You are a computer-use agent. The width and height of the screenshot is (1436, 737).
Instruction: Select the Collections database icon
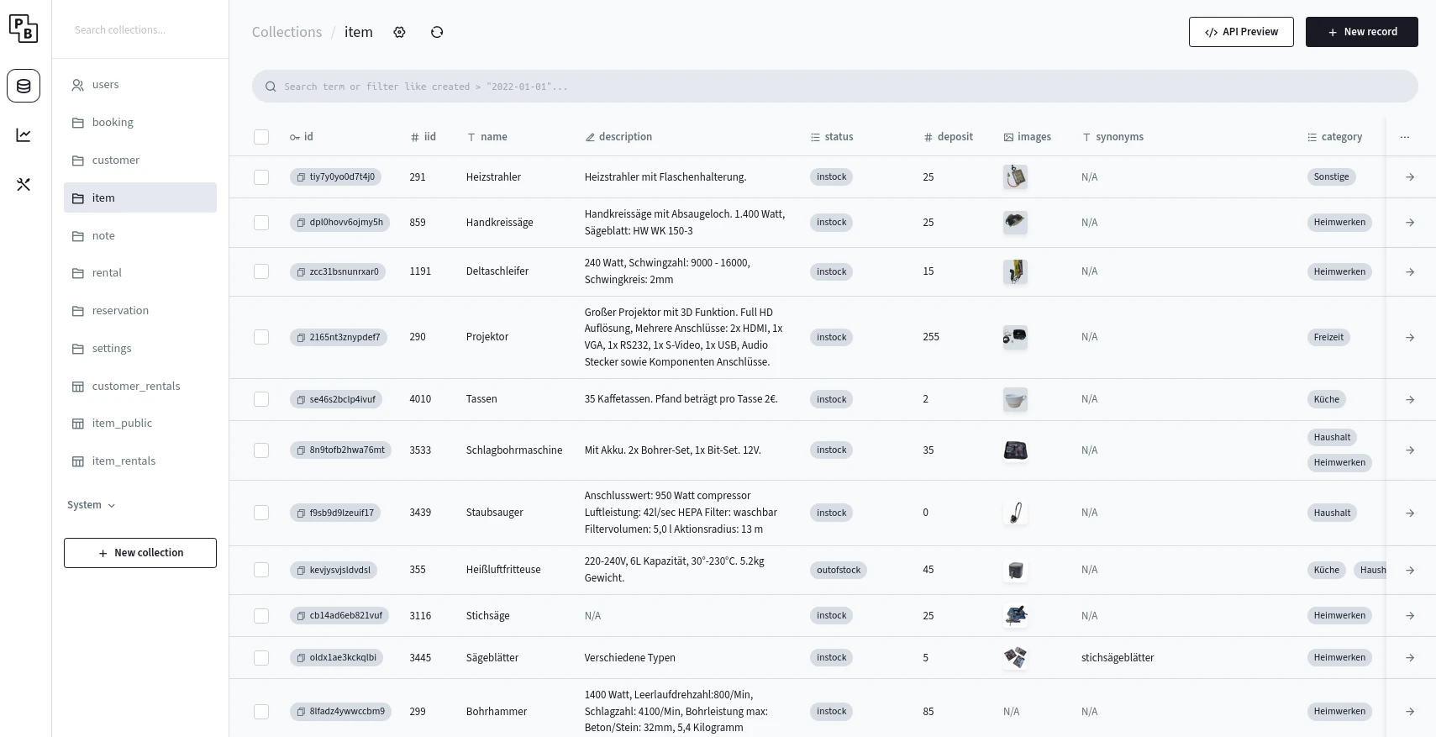24,86
